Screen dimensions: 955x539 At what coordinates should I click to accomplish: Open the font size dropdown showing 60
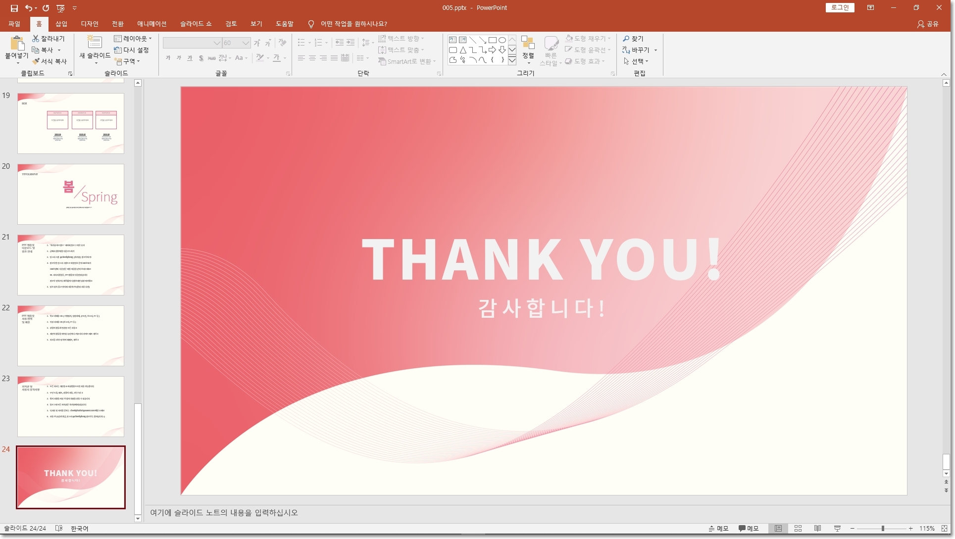pos(246,43)
